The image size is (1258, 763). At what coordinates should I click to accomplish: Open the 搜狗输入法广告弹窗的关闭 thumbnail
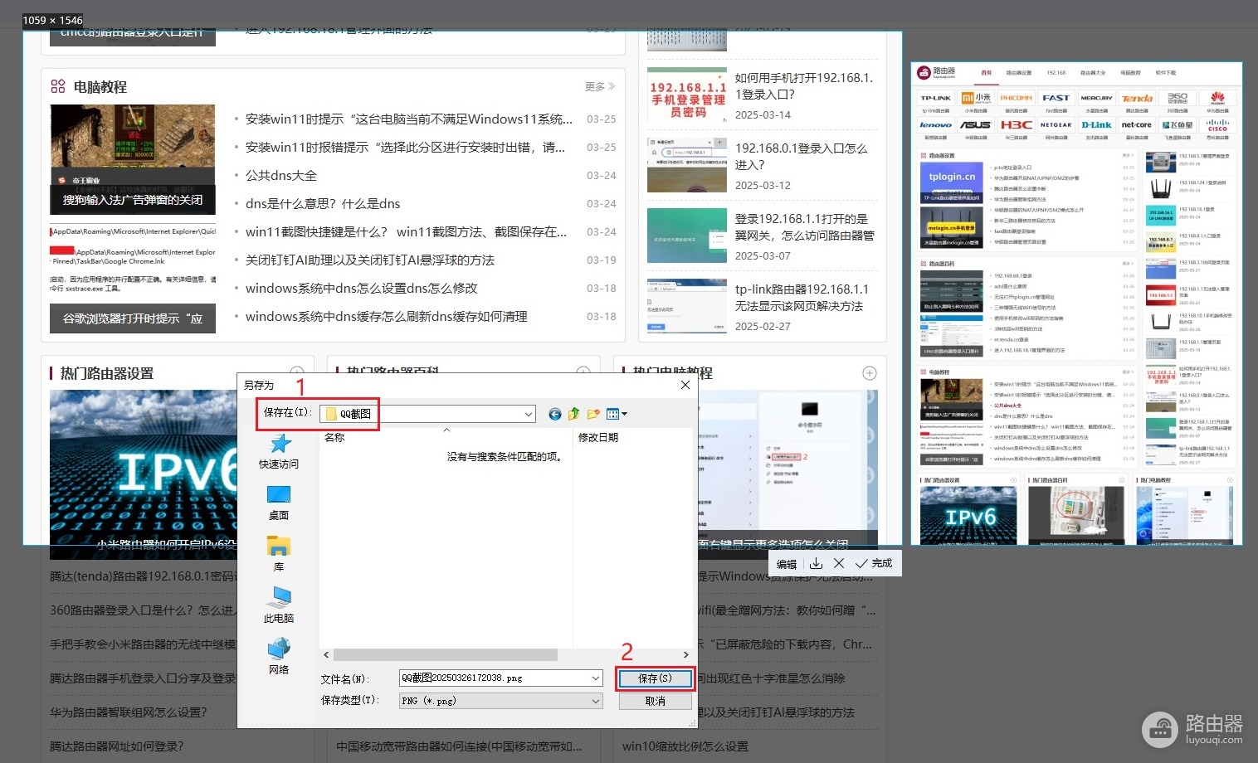133,160
